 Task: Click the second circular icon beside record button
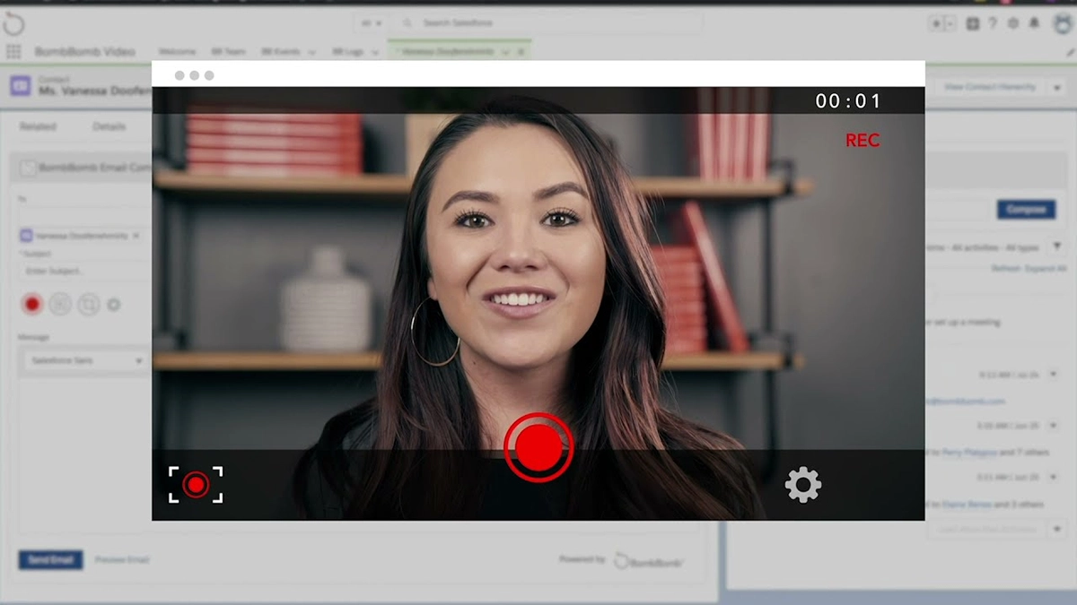60,305
